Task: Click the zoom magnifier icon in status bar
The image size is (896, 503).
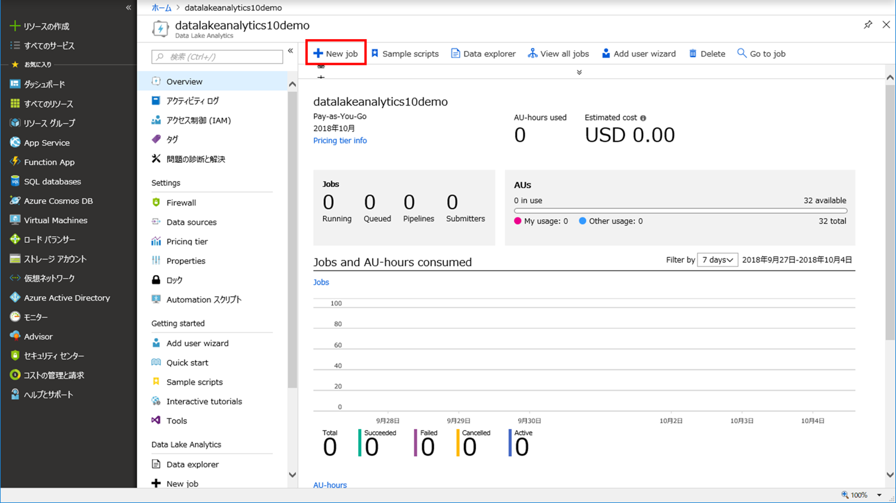Action: (845, 495)
